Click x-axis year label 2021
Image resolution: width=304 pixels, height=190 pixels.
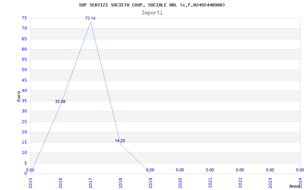(x=211, y=183)
